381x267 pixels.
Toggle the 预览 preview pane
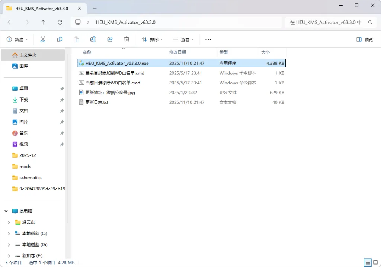point(364,39)
